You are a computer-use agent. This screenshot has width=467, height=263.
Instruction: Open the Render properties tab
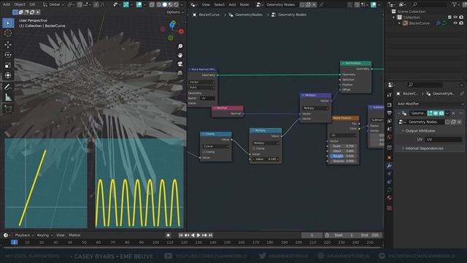tap(389, 105)
